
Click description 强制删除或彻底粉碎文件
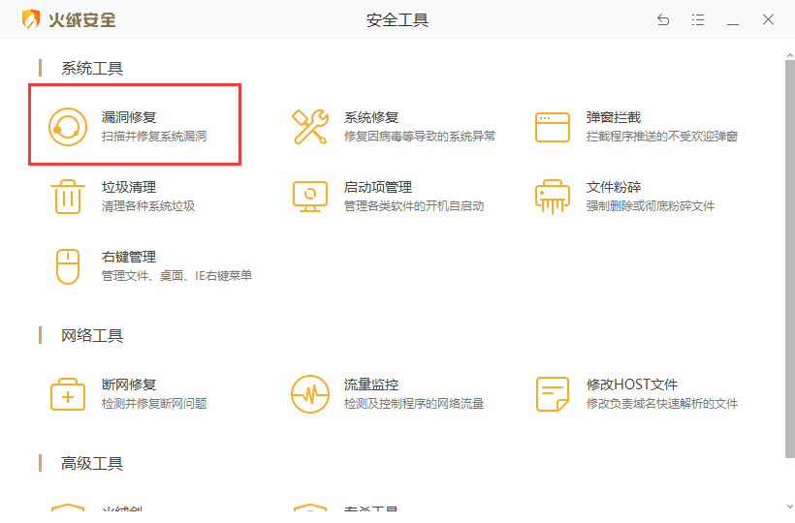tap(651, 206)
